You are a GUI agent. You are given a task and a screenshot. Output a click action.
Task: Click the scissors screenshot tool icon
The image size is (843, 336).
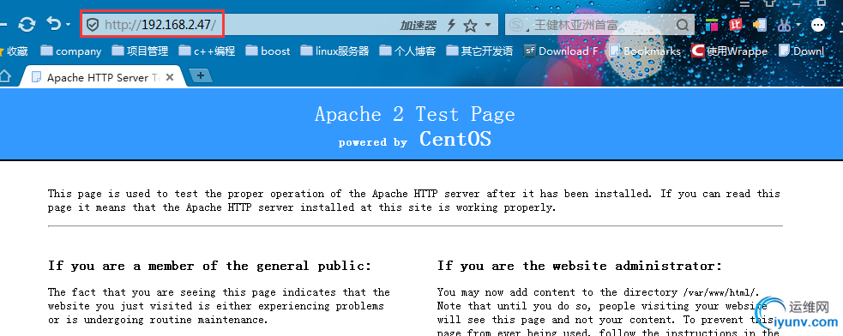784,25
